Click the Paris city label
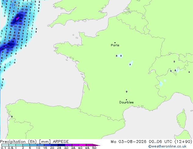Screen dimensions: 193x149 (115, 45)
